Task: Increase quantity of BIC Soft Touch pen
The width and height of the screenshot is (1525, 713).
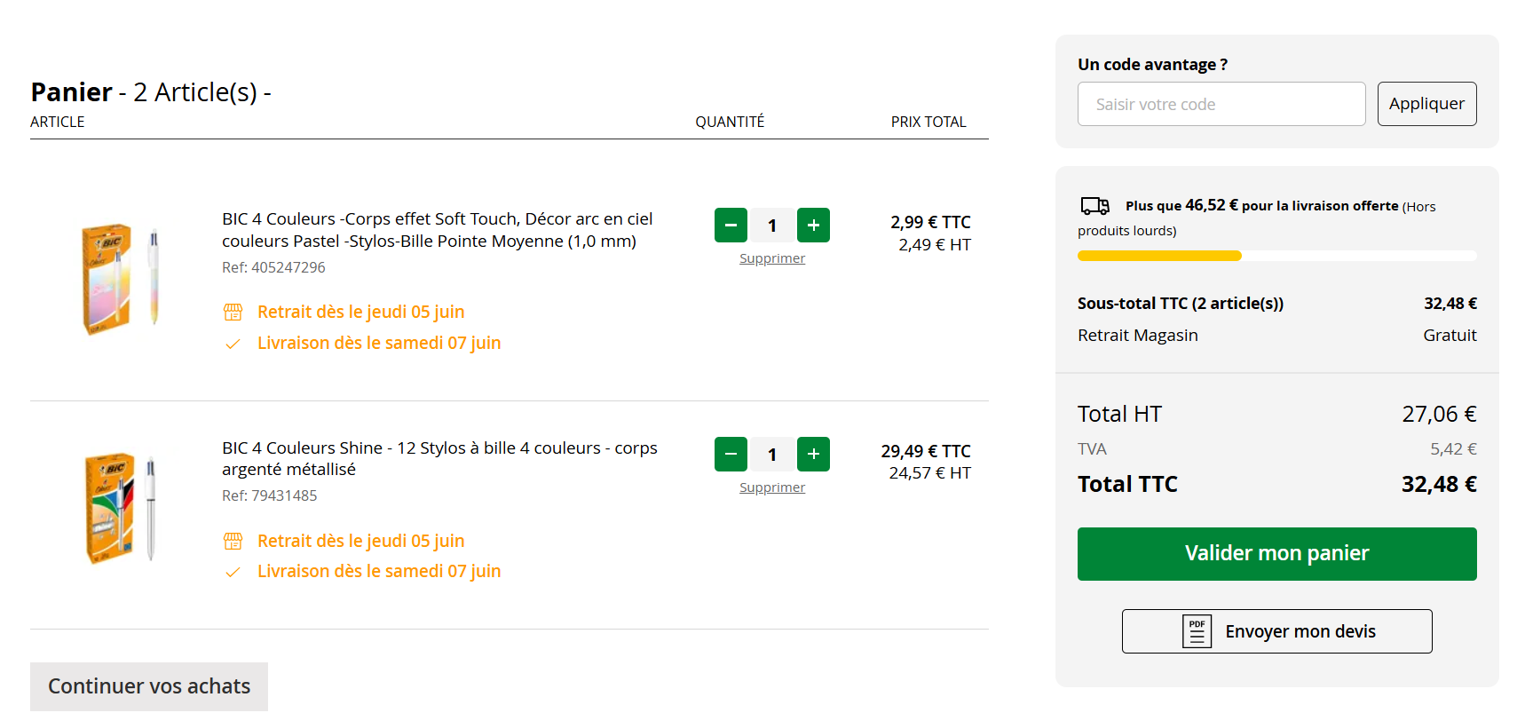Action: pos(813,226)
